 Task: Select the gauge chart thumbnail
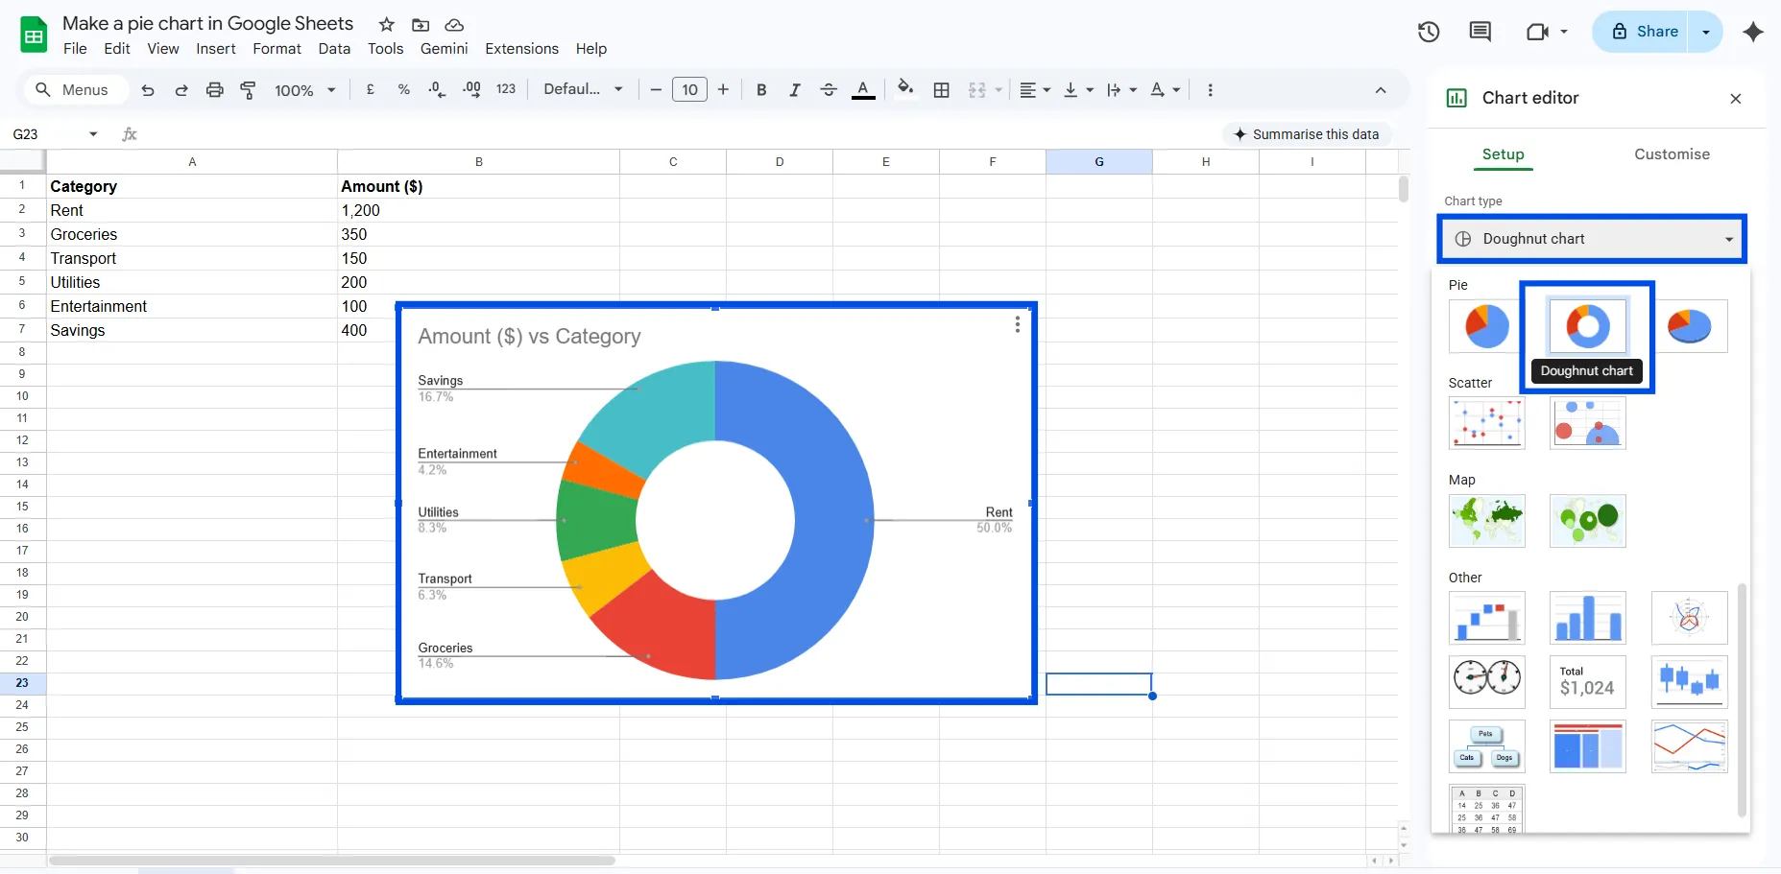(x=1486, y=681)
